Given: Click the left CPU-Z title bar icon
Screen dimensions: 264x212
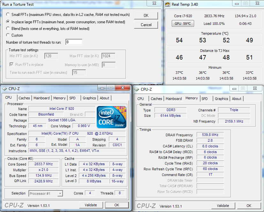Looking at the screenshot, I should pos(4,89).
